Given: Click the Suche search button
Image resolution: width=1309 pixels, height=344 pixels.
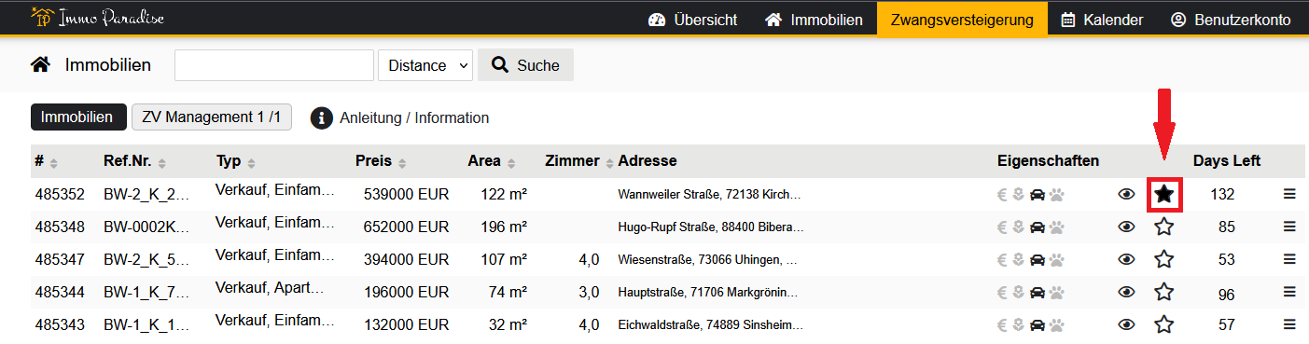Looking at the screenshot, I should pos(525,65).
